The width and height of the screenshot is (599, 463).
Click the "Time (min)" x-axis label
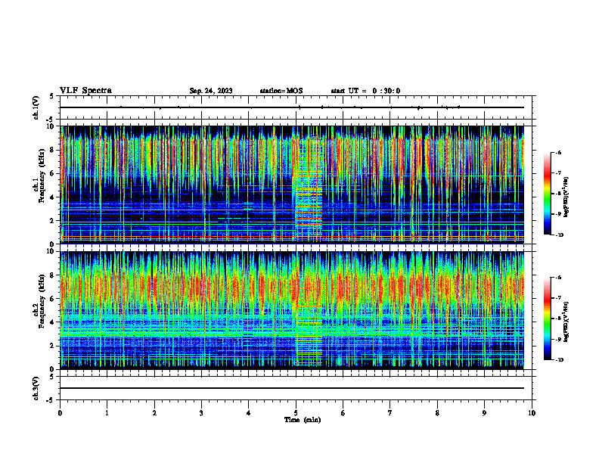click(303, 420)
